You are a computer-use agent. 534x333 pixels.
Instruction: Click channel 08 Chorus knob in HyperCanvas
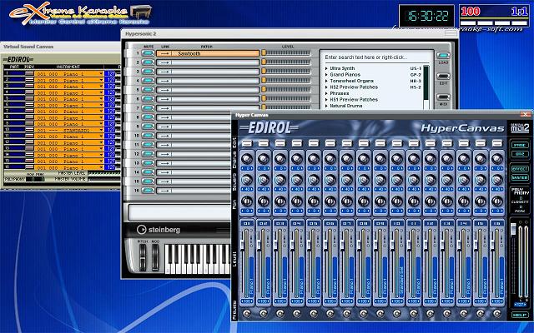(x=364, y=158)
